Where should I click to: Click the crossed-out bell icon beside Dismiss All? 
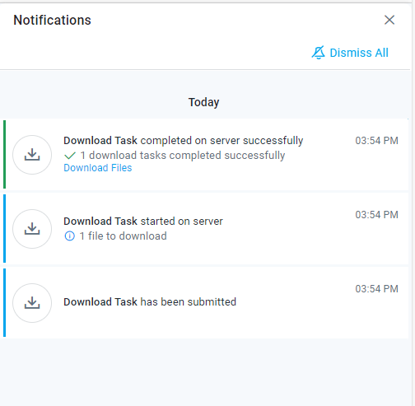pyautogui.click(x=318, y=53)
